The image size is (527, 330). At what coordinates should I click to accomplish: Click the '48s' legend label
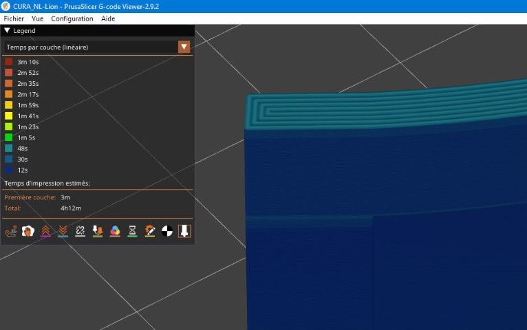pos(23,148)
